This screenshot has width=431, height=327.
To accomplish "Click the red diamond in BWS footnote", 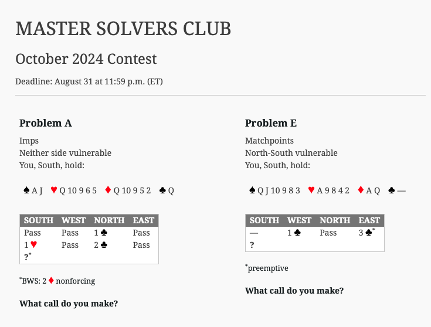I will (x=51, y=281).
